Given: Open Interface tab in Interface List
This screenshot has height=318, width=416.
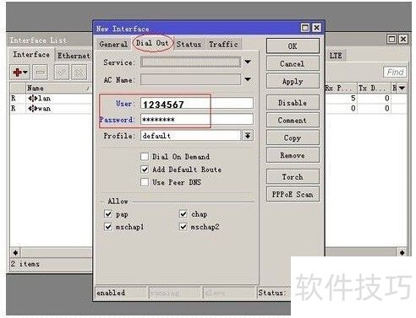Looking at the screenshot, I should (31, 55).
